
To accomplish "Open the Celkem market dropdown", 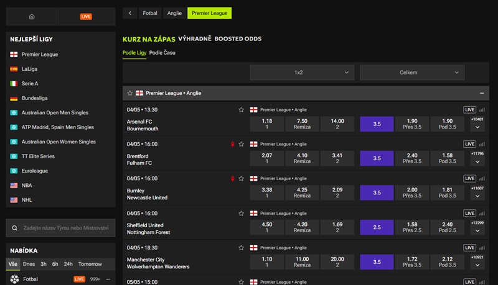I will point(412,73).
